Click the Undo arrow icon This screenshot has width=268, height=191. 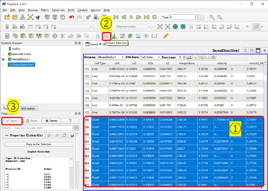click(x=71, y=17)
